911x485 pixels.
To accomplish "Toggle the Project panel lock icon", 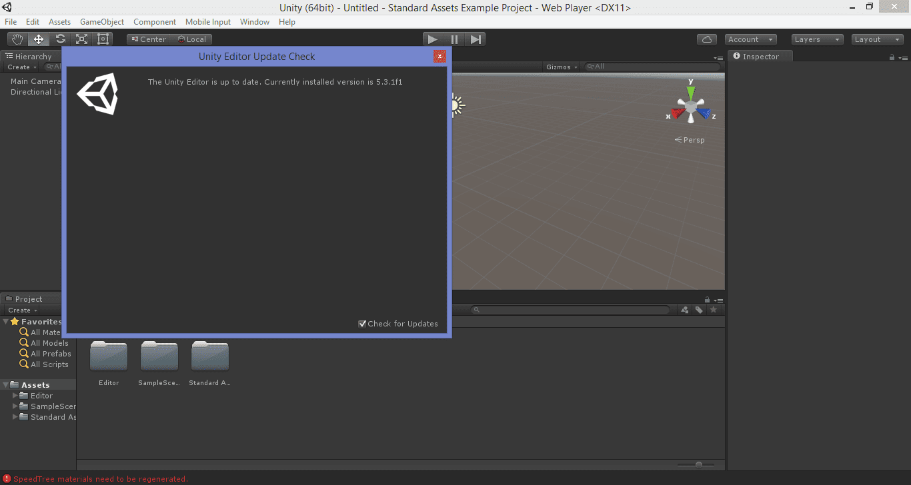I will click(707, 300).
